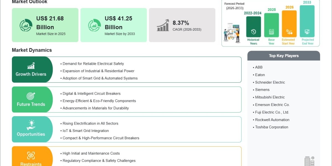Click 'Demand for Reliable Electrical Safety'
This screenshot has height=166, width=332.
coord(93,64)
